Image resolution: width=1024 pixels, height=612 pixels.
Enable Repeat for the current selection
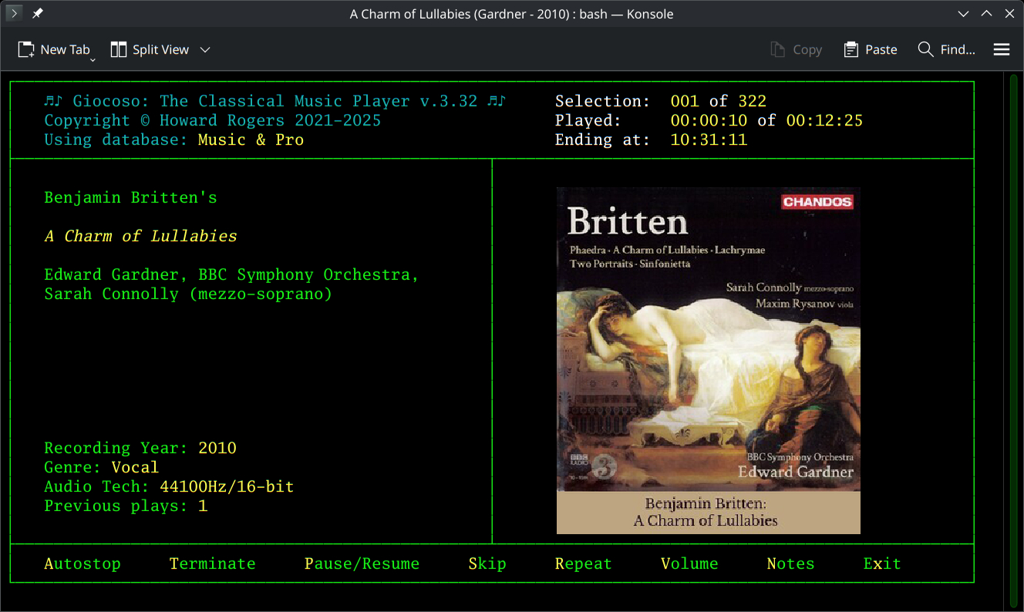pos(583,563)
